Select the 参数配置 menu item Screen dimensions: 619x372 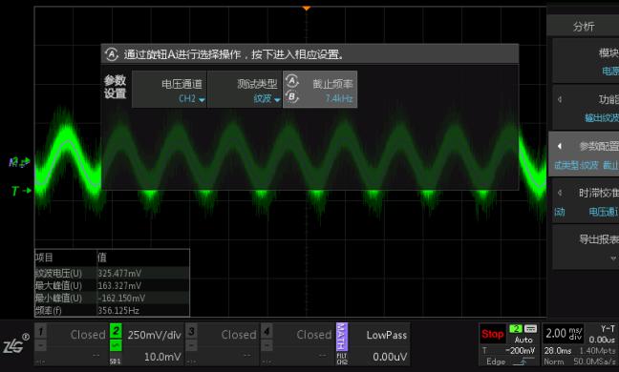click(585, 155)
